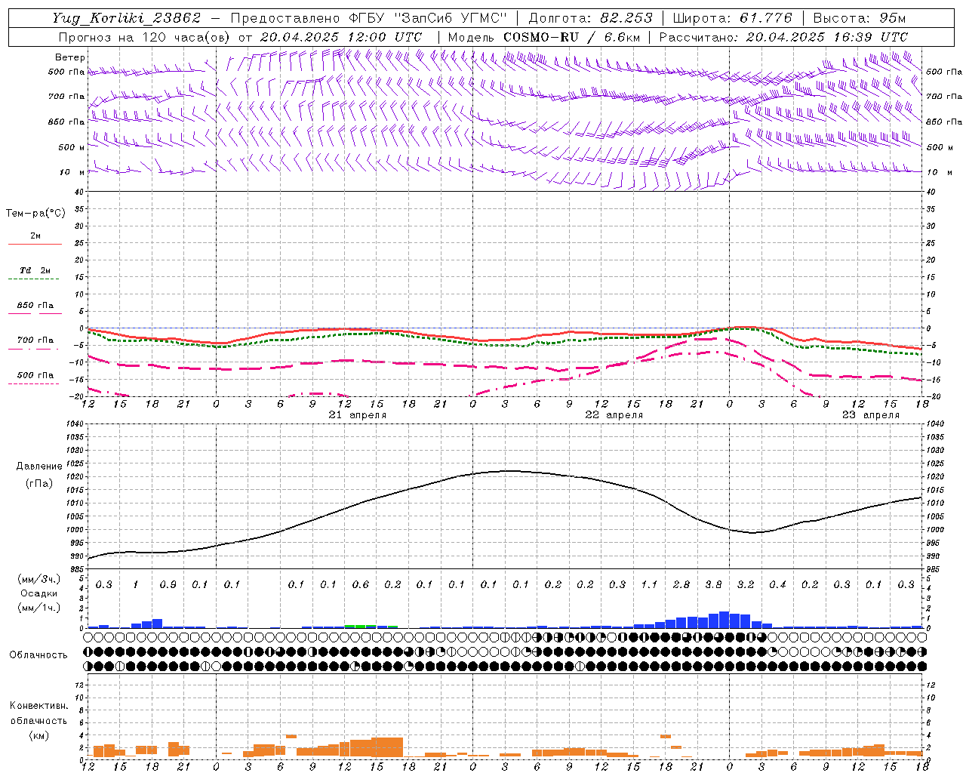This screenshot has height=773, width=966.
Task: Click the 3-hour precipitation value '1.1'
Action: pos(649,584)
